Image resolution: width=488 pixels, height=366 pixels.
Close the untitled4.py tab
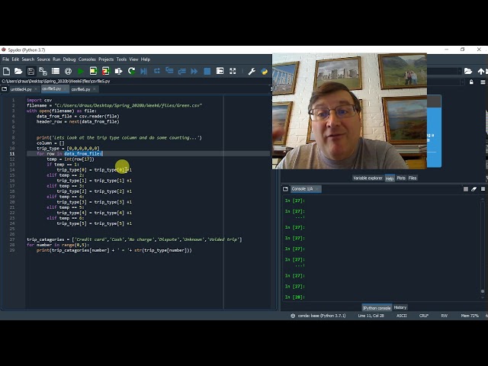(x=36, y=89)
